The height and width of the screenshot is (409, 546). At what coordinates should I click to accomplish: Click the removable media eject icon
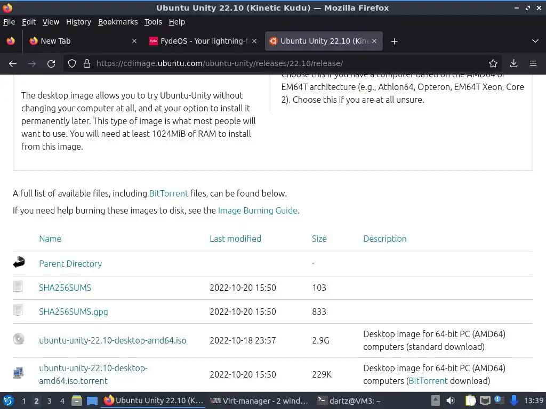[x=435, y=400]
